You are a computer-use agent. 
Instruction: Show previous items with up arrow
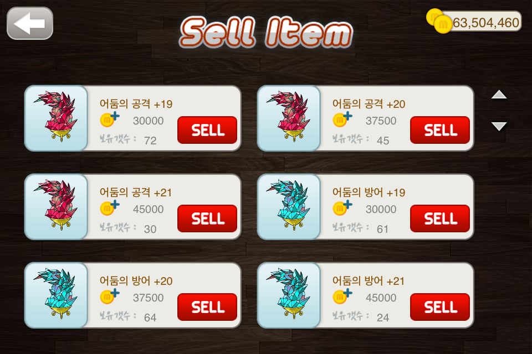(x=499, y=95)
